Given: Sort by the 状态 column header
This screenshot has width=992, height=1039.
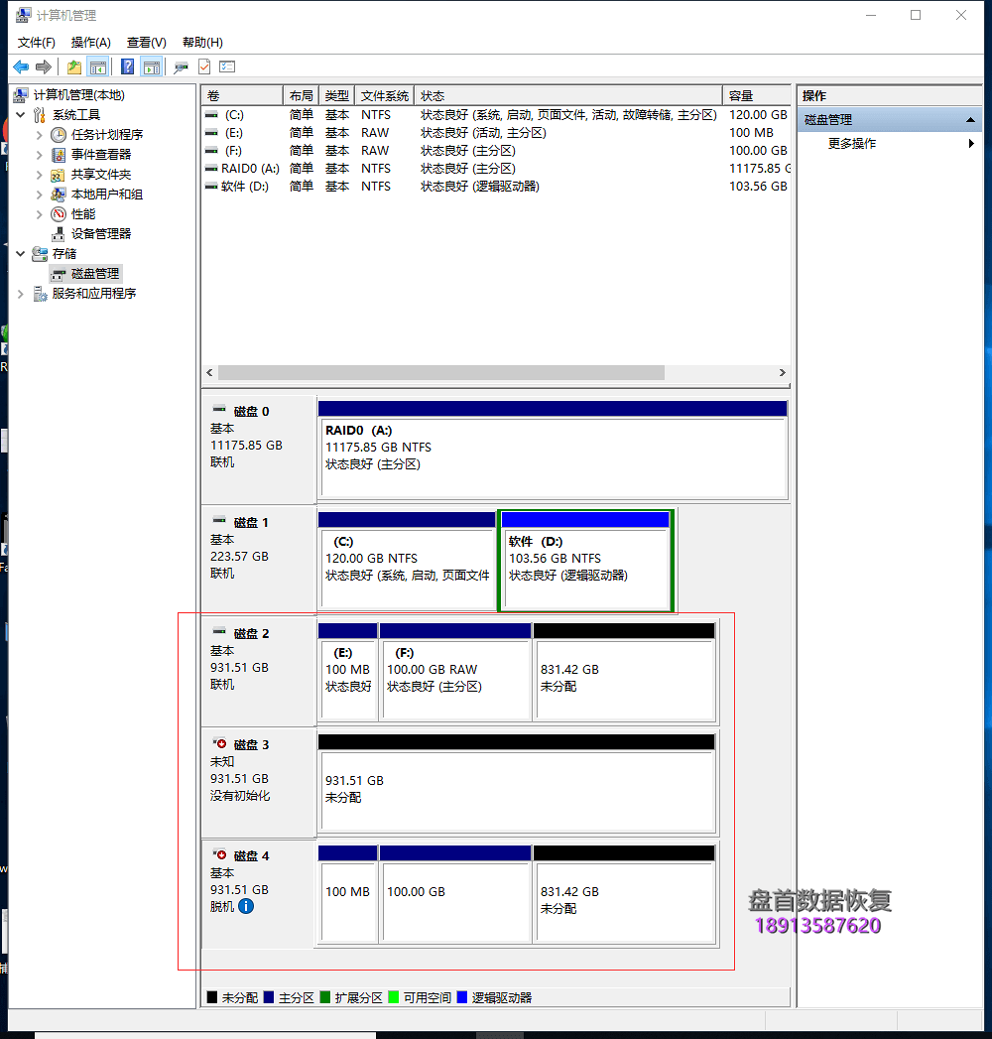Looking at the screenshot, I should (x=568, y=96).
